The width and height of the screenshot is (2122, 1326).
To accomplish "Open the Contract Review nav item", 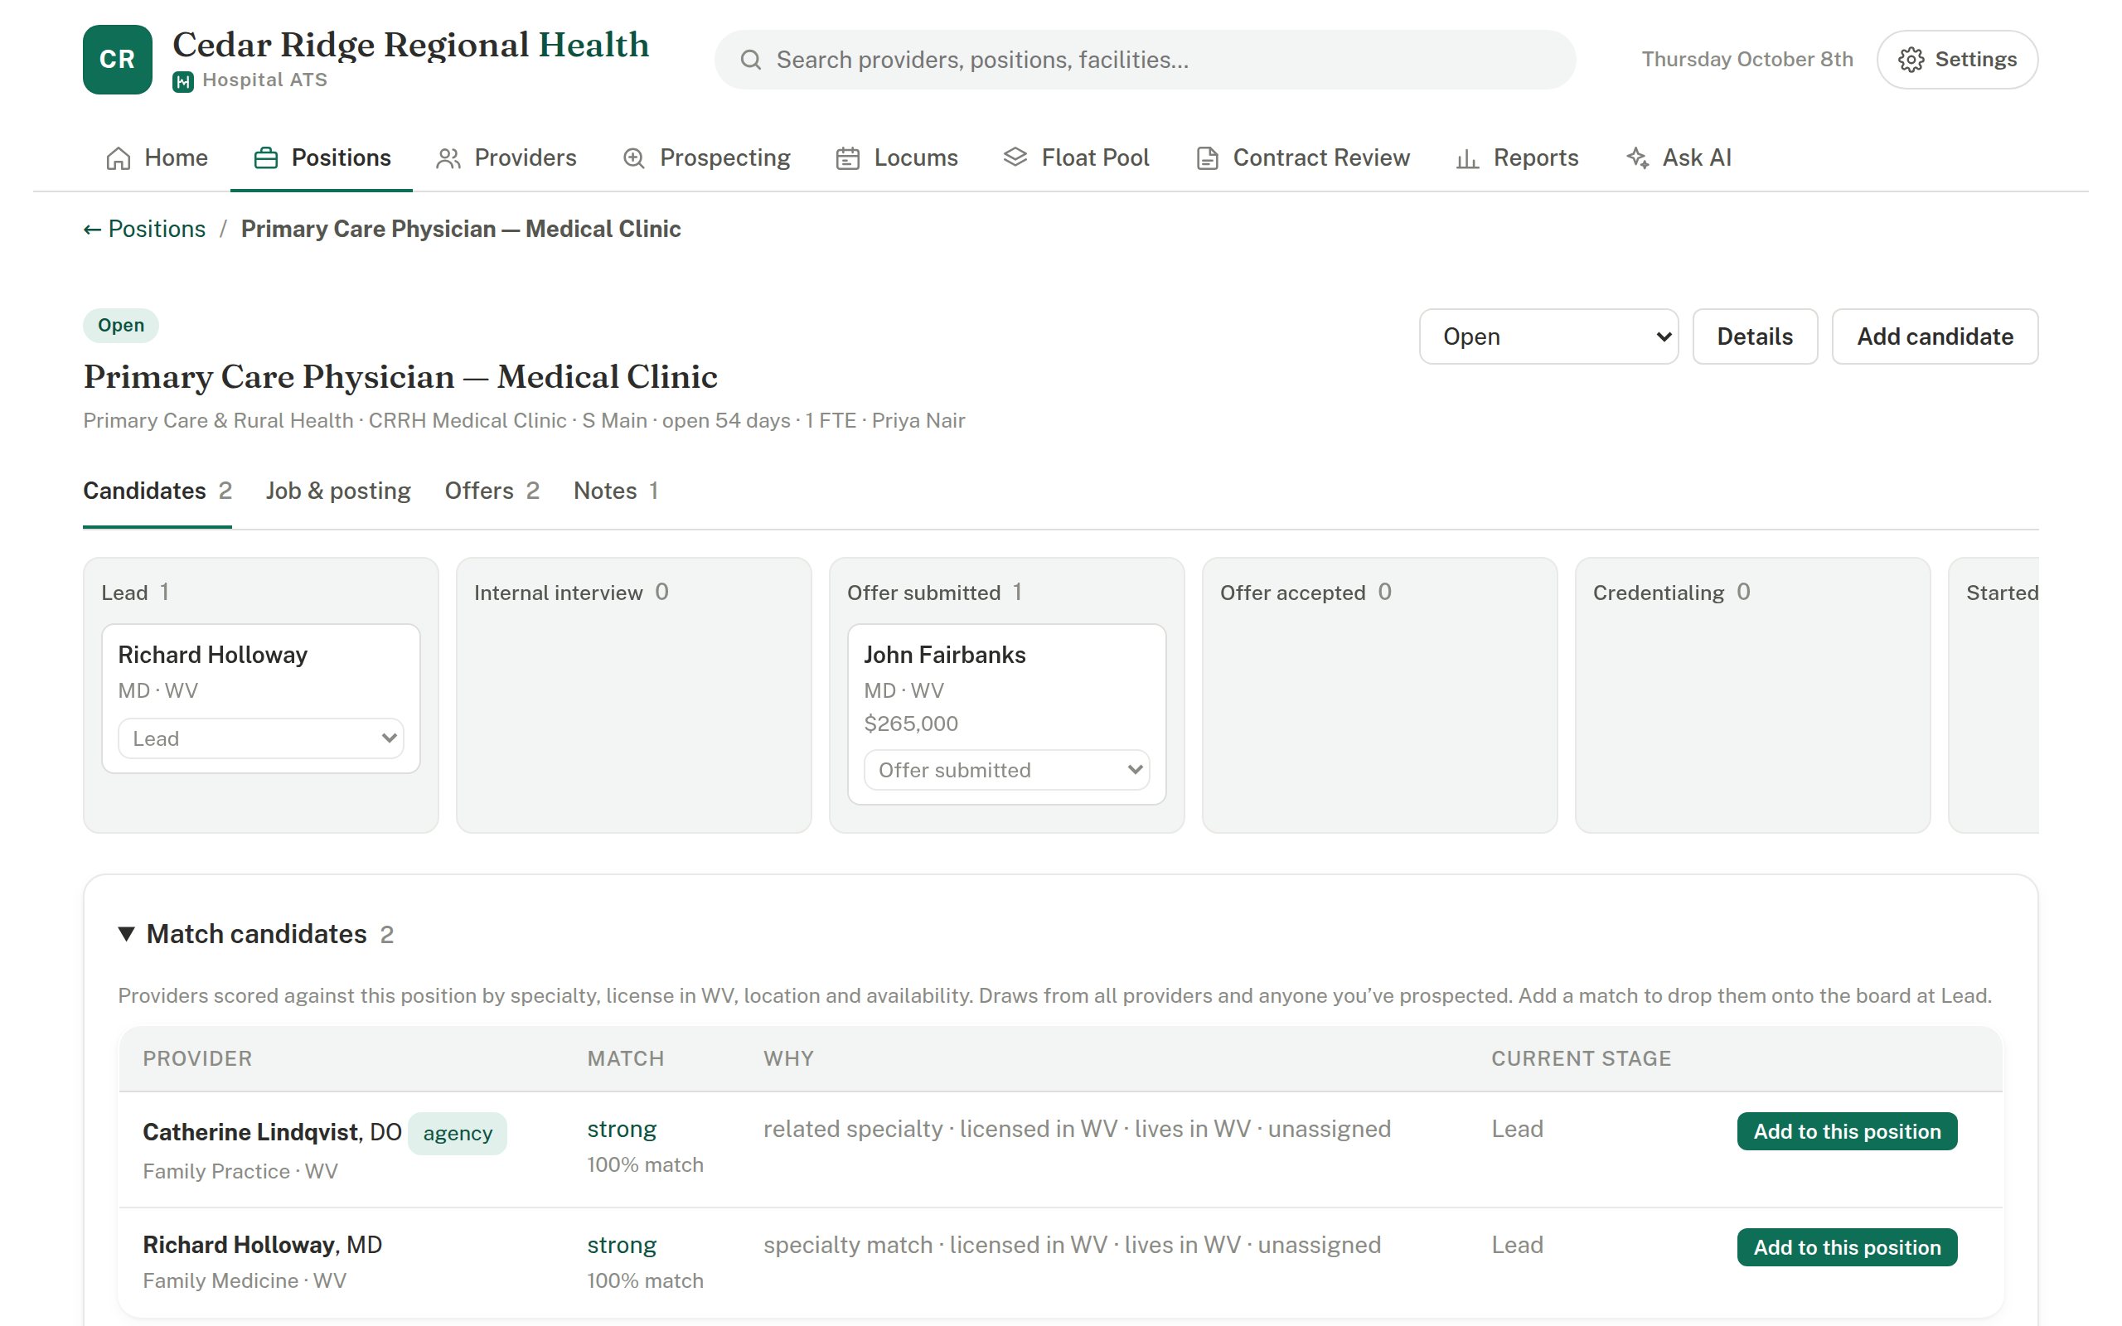I will [1303, 157].
